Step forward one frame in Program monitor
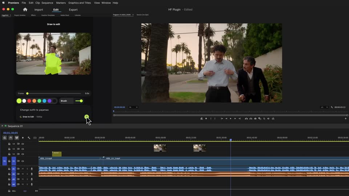 tap(235, 119)
